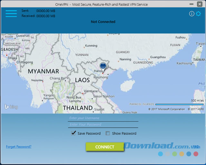Toggle the Save Password checkbox
Screen dimensions: 206x165
73,133
